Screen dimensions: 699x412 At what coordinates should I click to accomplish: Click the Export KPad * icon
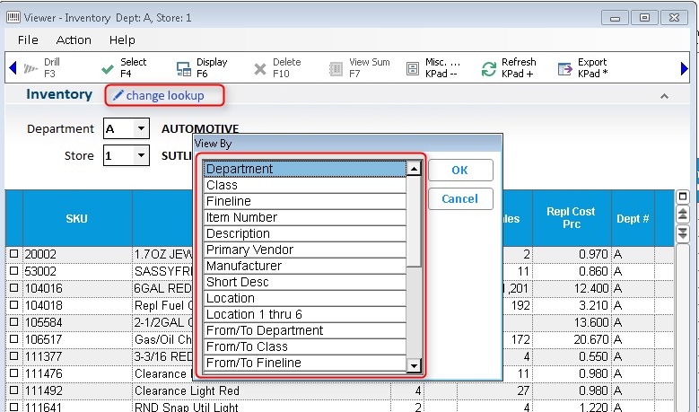(x=565, y=68)
